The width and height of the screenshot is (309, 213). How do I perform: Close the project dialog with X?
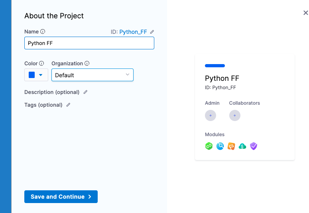pos(306,13)
